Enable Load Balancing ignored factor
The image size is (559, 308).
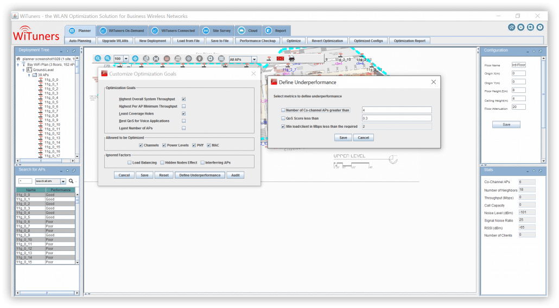pyautogui.click(x=129, y=163)
